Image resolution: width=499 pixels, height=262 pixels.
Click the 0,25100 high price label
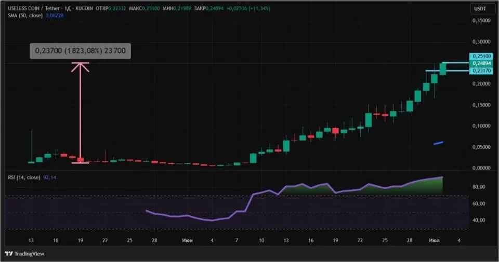[481, 56]
